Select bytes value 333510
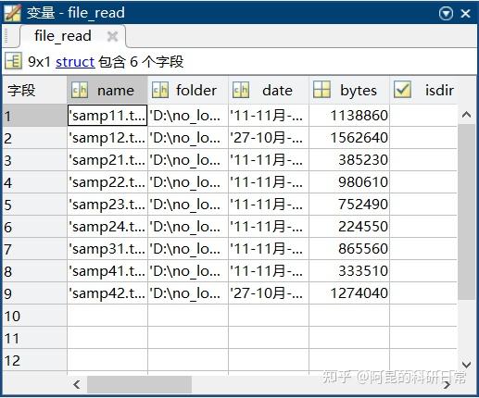This screenshot has width=479, height=398. [x=349, y=271]
